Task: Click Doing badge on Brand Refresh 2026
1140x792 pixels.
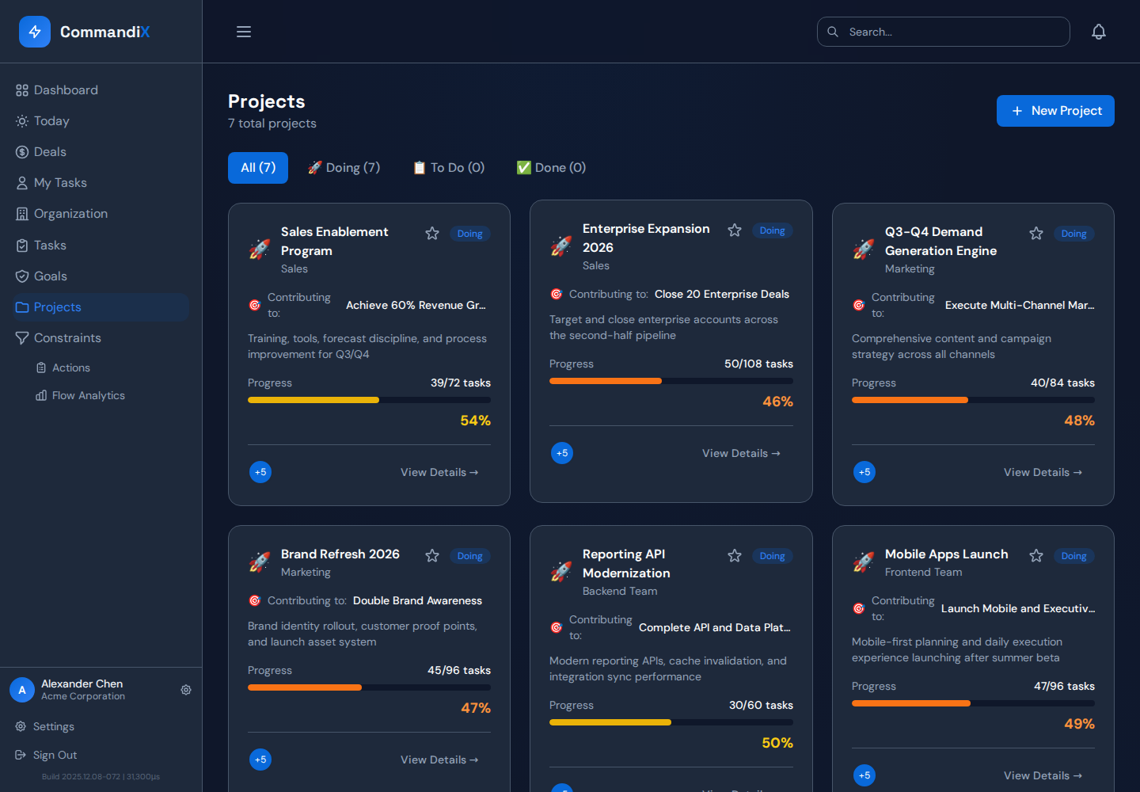Action: point(470,556)
